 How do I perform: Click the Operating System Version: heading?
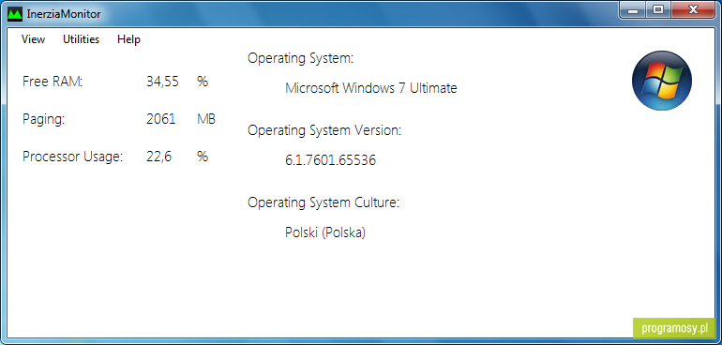324,130
